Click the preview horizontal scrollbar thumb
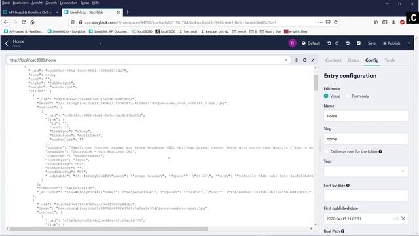Screen dimensions: 419x236 (109, 229)
